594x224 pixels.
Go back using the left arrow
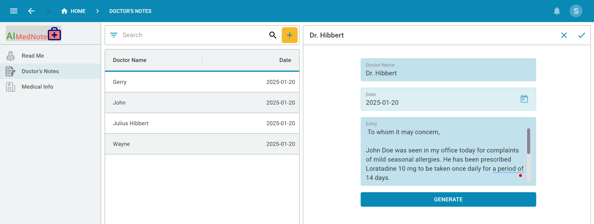31,11
